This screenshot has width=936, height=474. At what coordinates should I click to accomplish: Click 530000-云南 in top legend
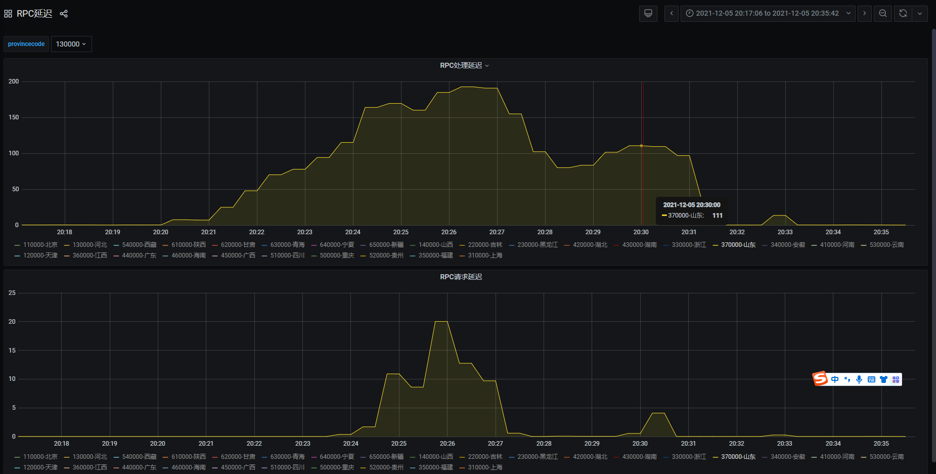point(887,245)
